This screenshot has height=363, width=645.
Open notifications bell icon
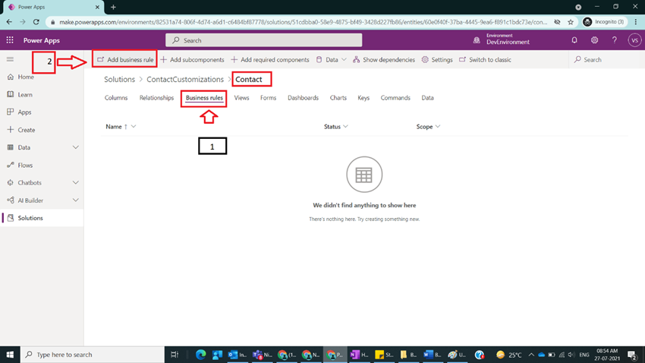point(574,40)
